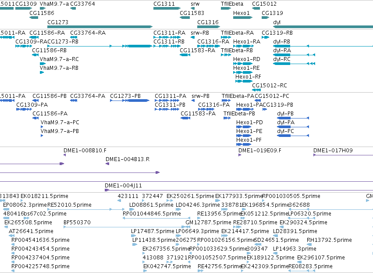The height and width of the screenshot is (273, 373).
Task: Select the CG1309 gene label
Action: pos(26,4)
